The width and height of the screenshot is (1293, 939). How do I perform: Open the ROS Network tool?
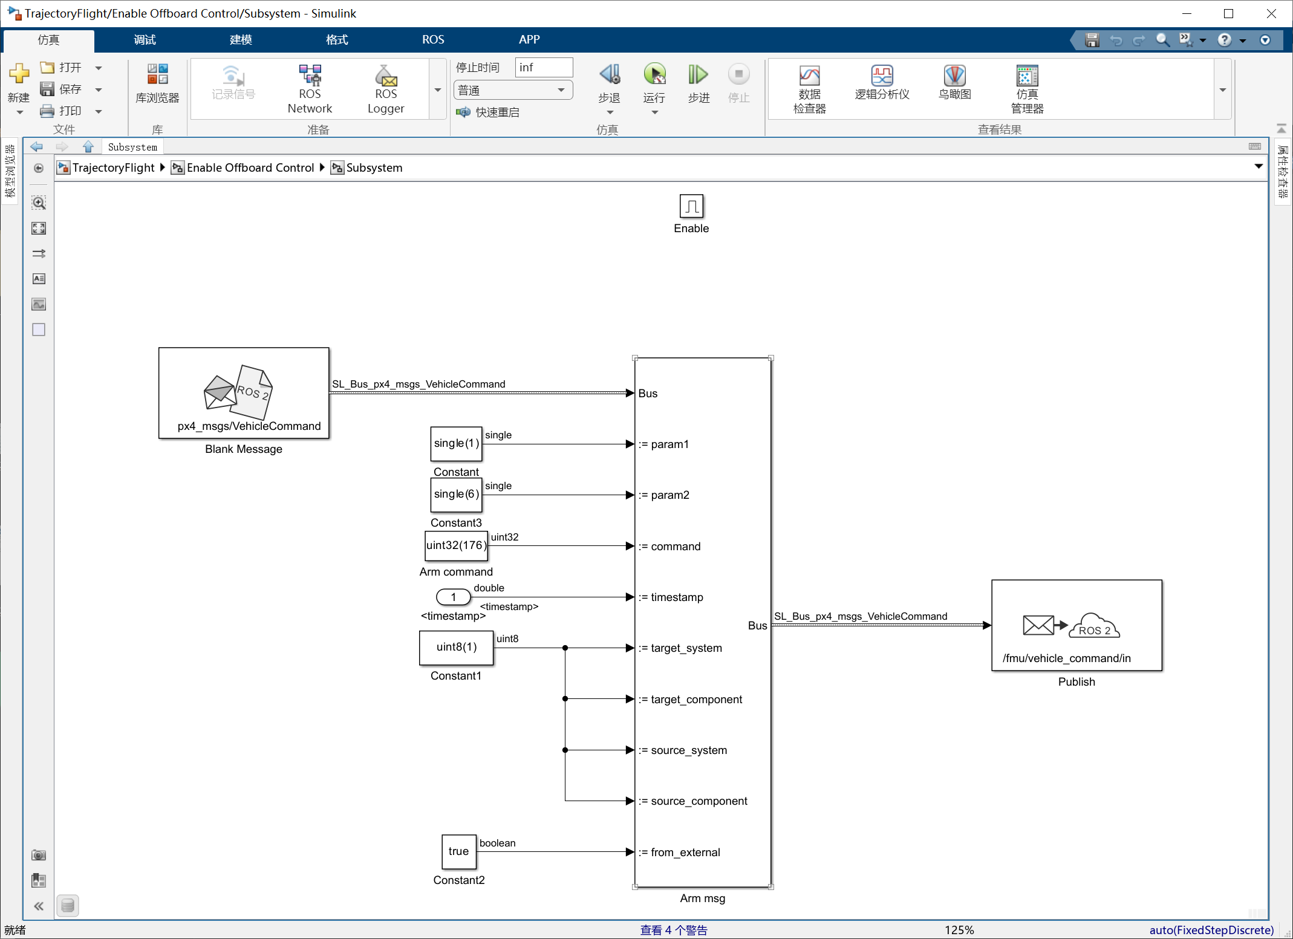coord(310,88)
